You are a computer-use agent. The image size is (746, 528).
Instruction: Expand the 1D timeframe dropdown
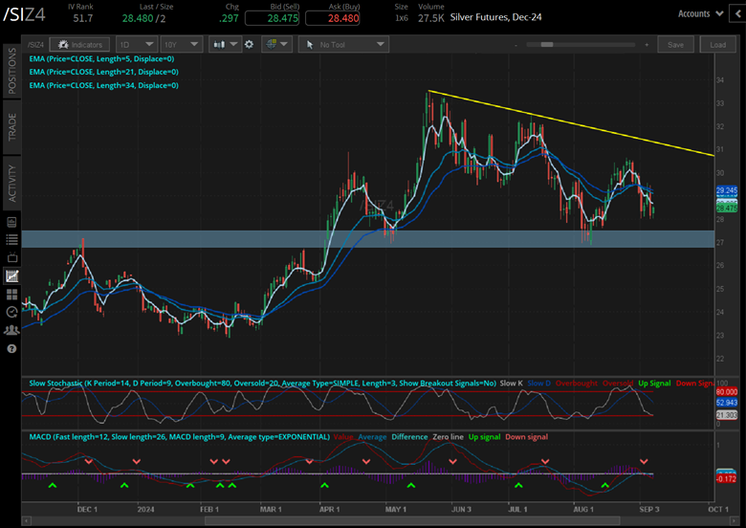point(135,44)
